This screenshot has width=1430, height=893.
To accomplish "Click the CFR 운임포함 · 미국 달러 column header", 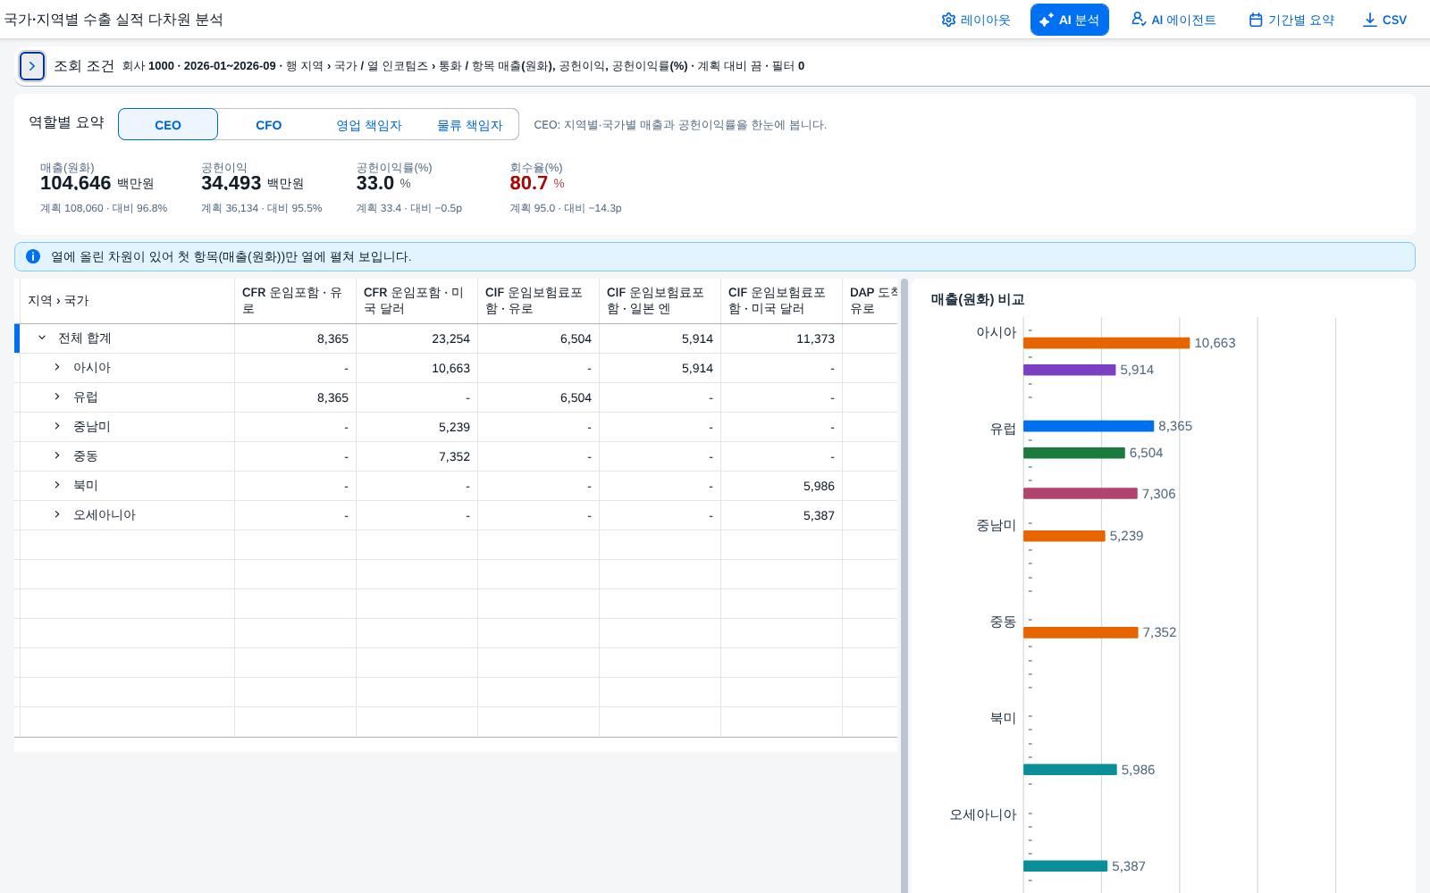I will (x=416, y=301).
